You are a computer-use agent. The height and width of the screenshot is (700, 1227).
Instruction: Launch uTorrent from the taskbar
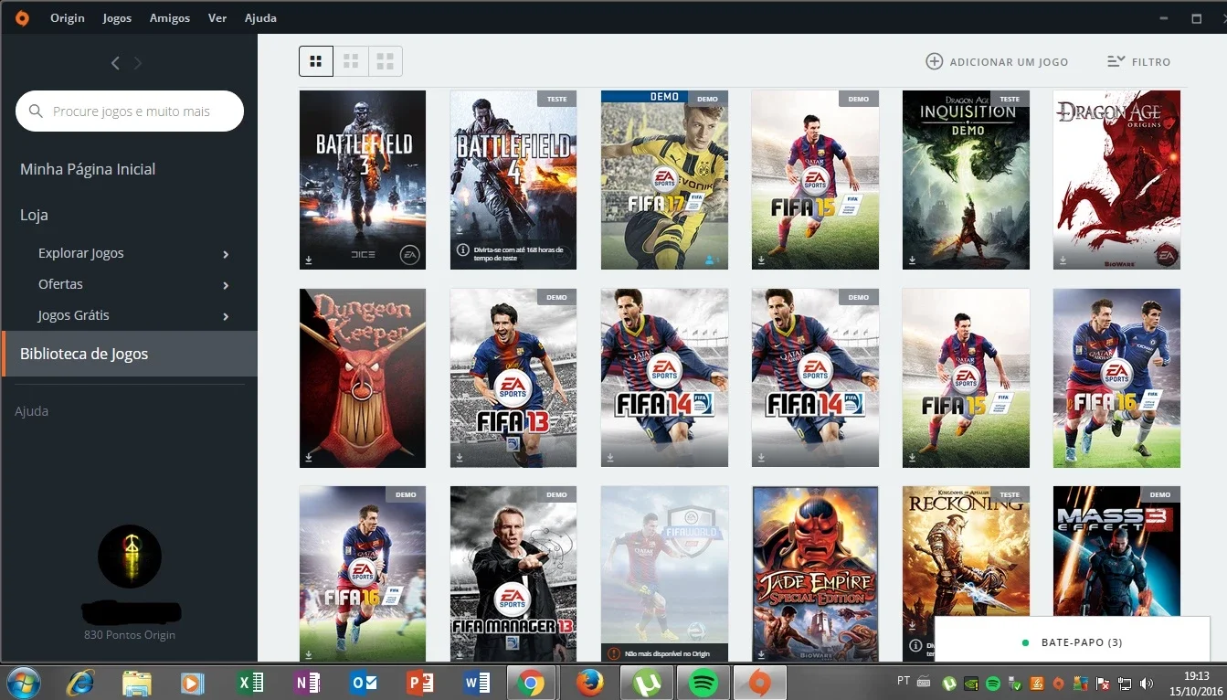pos(647,683)
